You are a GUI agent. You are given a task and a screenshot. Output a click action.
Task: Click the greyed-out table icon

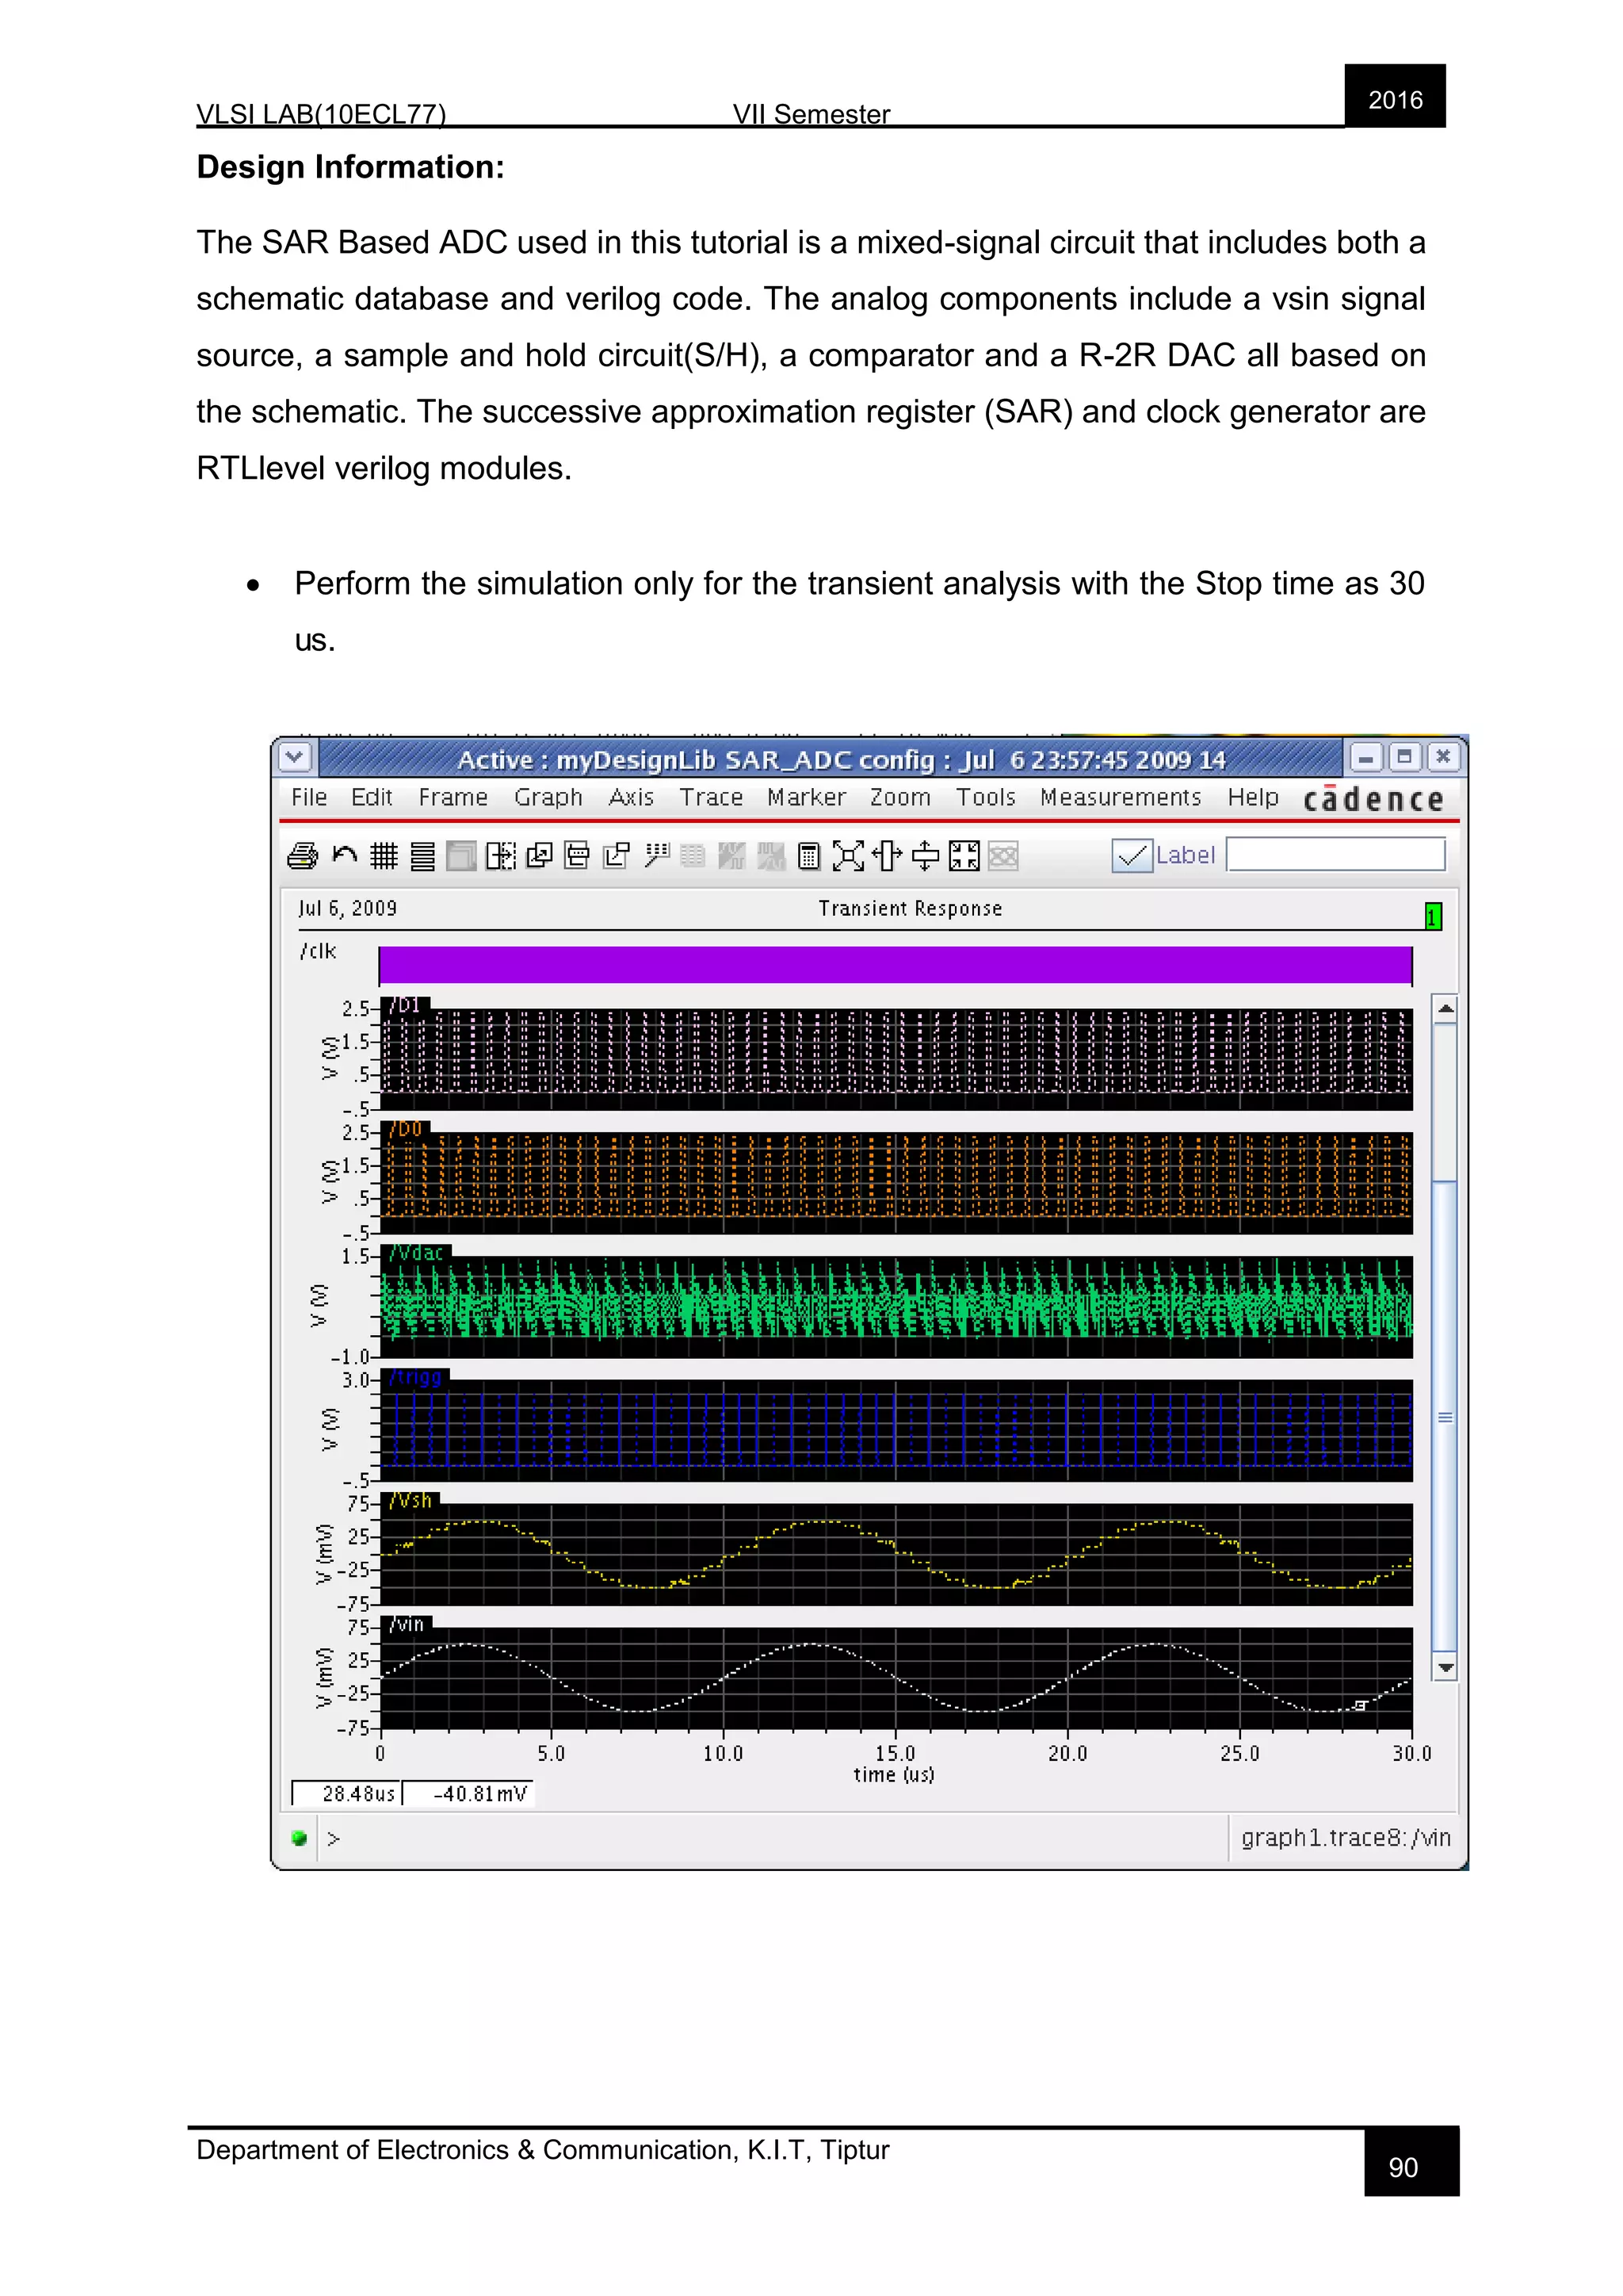pos(693,856)
